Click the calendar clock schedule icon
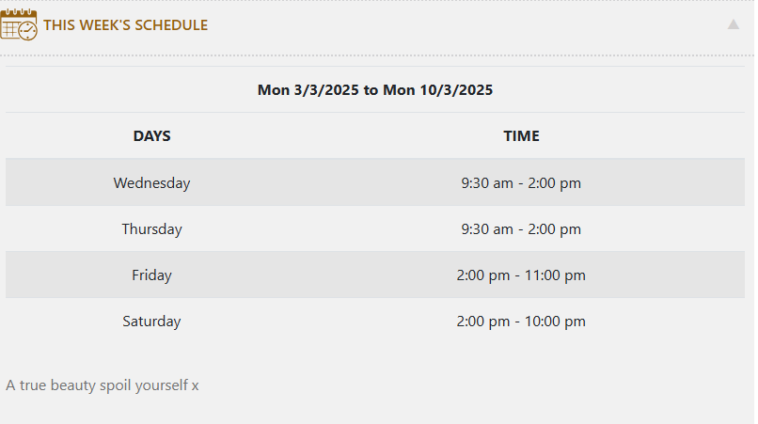This screenshot has width=758, height=424. [19, 24]
